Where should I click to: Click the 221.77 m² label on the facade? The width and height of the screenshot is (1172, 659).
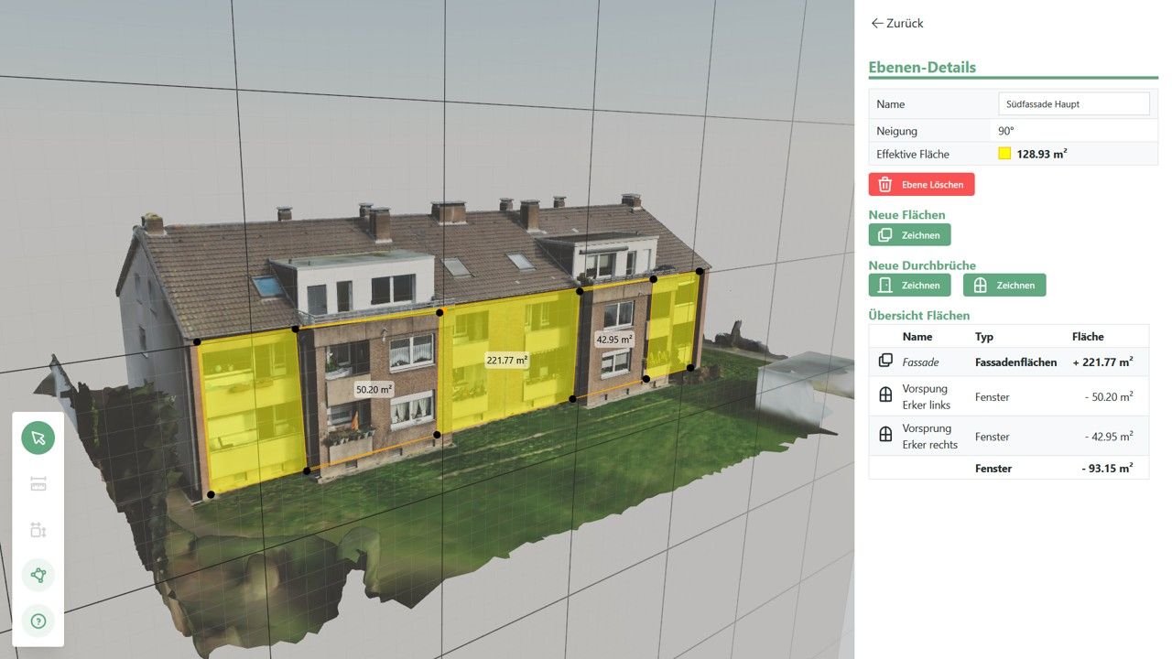coord(509,361)
